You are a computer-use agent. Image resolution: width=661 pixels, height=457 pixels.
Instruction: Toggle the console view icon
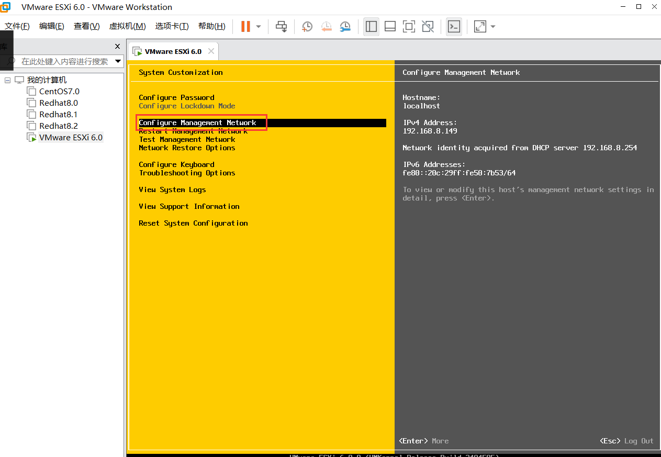pos(454,26)
